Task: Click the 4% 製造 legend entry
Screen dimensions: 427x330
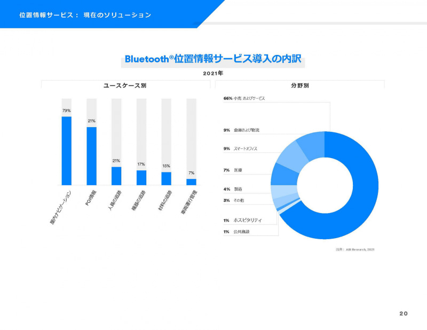Action: 233,189
